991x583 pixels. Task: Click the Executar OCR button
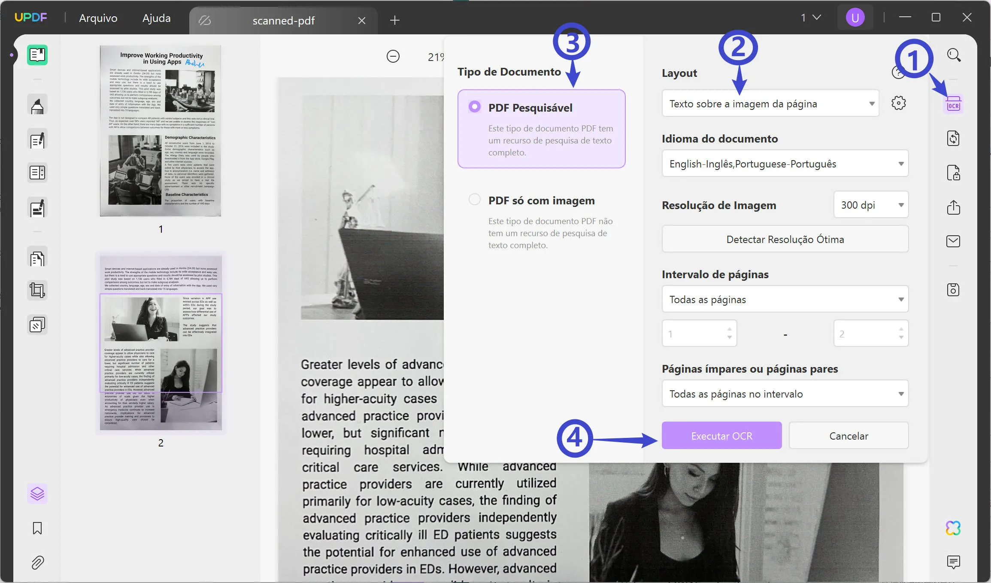pos(721,435)
